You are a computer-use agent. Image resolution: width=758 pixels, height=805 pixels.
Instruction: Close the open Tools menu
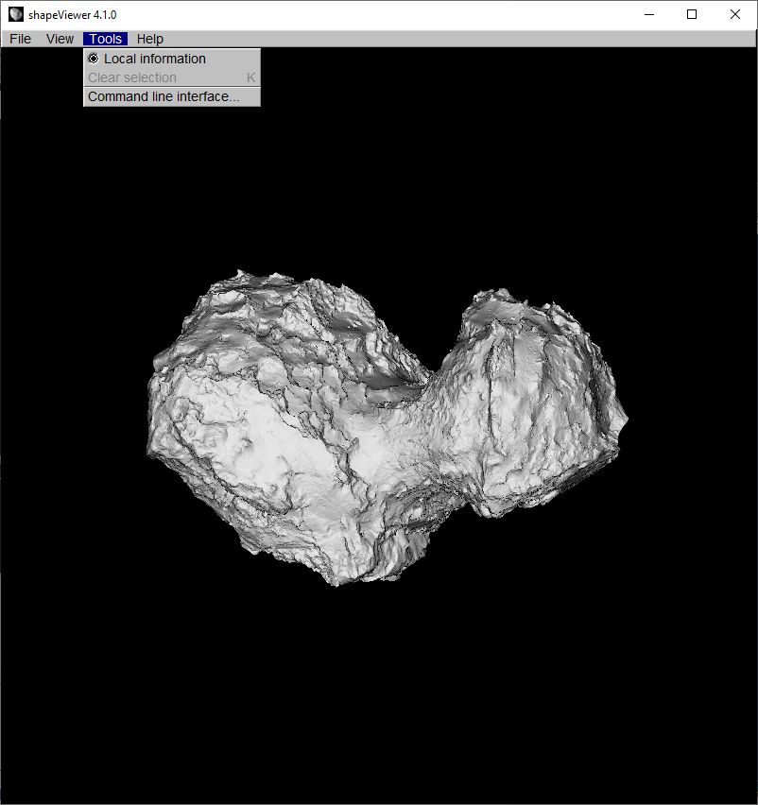[105, 39]
